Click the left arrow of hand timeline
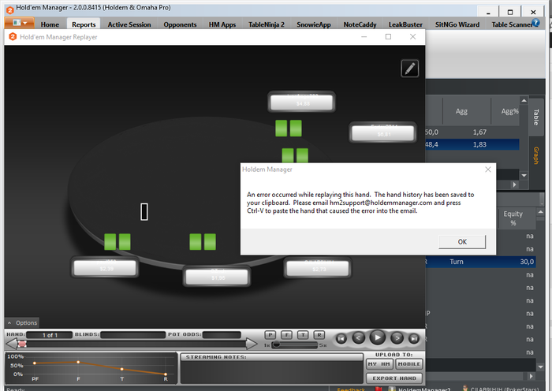Viewport: 552px width, 391px height. 12,344
